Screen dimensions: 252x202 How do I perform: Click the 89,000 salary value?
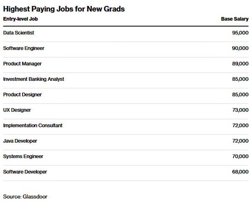[240, 64]
